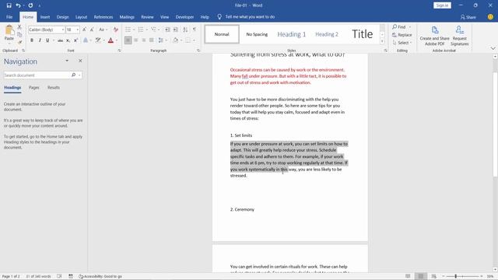The height and width of the screenshot is (280, 498).
Task: Toggle Italic formatting
Action: click(x=40, y=40)
